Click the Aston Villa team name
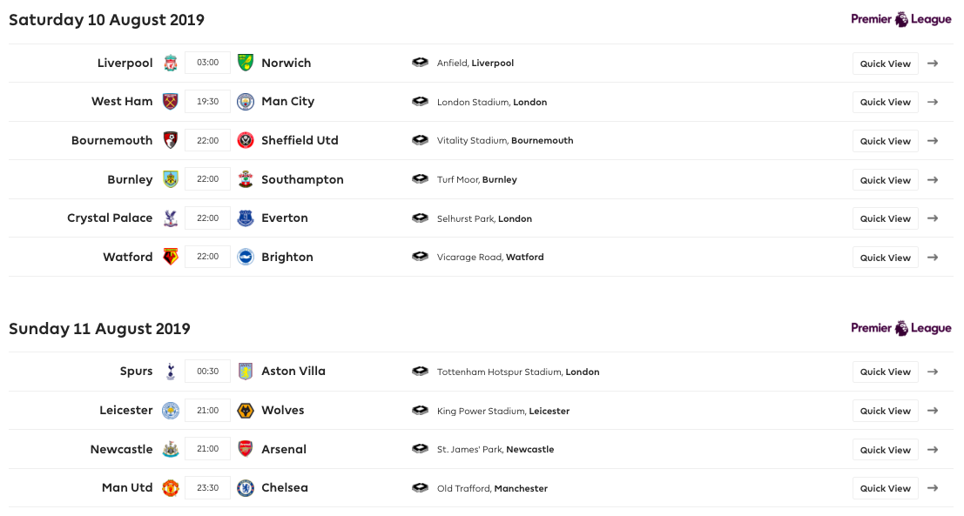The width and height of the screenshot is (964, 516). pos(293,371)
